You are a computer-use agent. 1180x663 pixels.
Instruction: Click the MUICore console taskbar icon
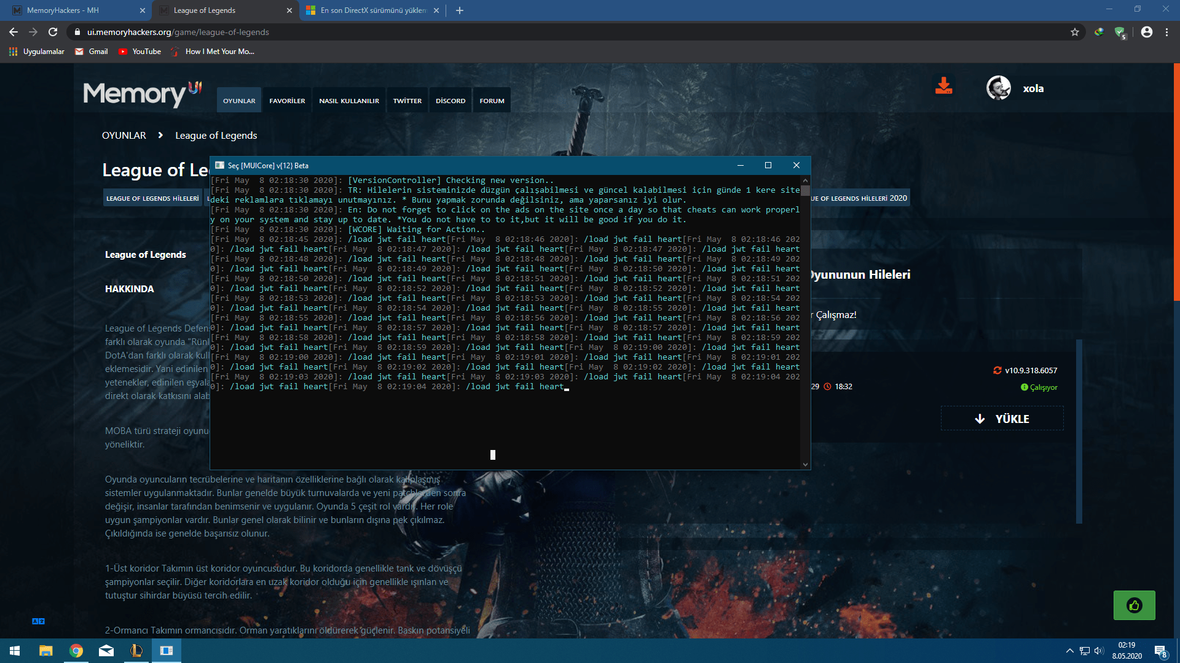[166, 651]
